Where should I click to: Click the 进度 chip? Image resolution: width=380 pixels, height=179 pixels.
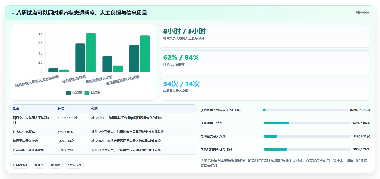click(x=55, y=165)
